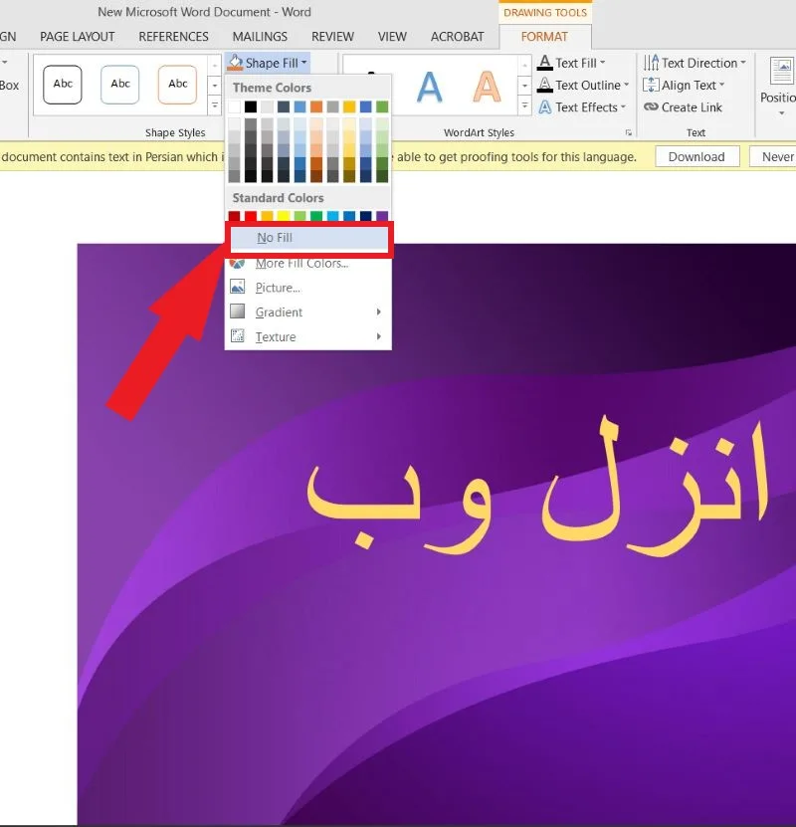This screenshot has height=827, width=796.
Task: Click the Texture pattern icon
Action: 237,335
